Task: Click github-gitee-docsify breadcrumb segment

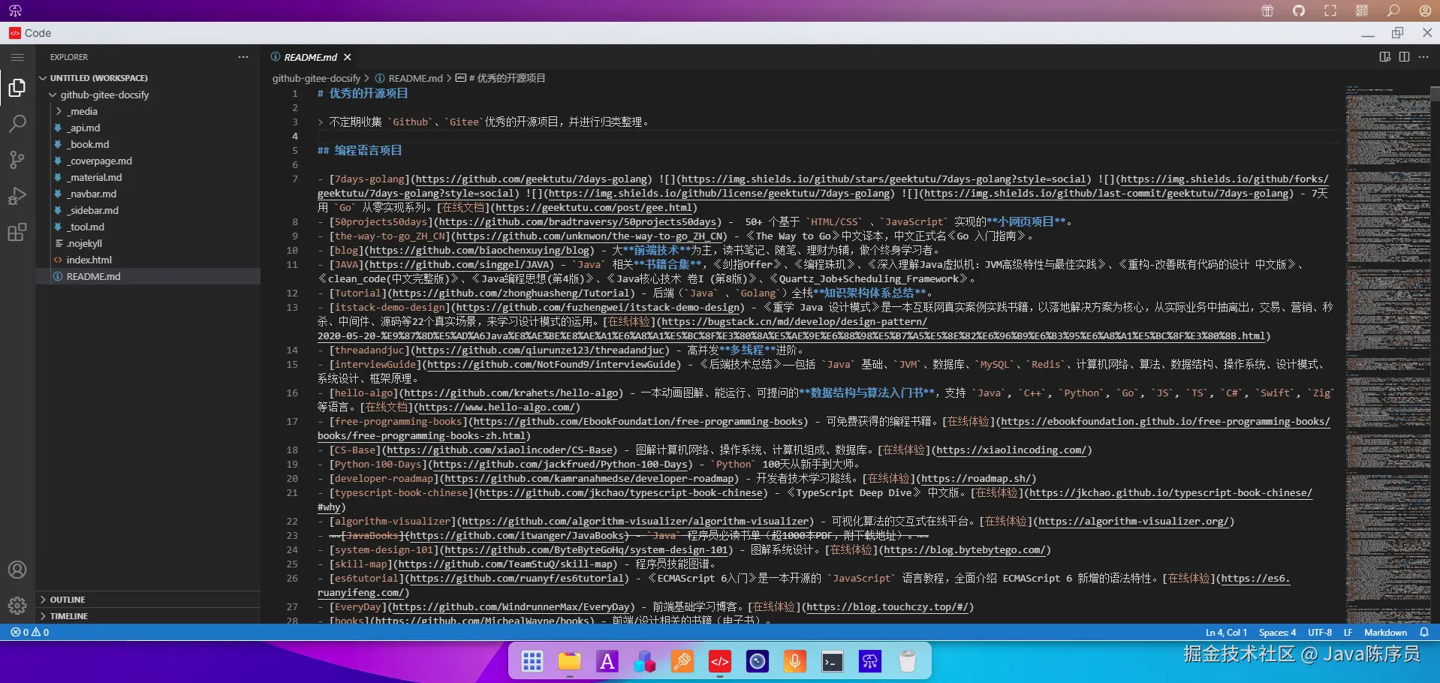Action: click(316, 78)
